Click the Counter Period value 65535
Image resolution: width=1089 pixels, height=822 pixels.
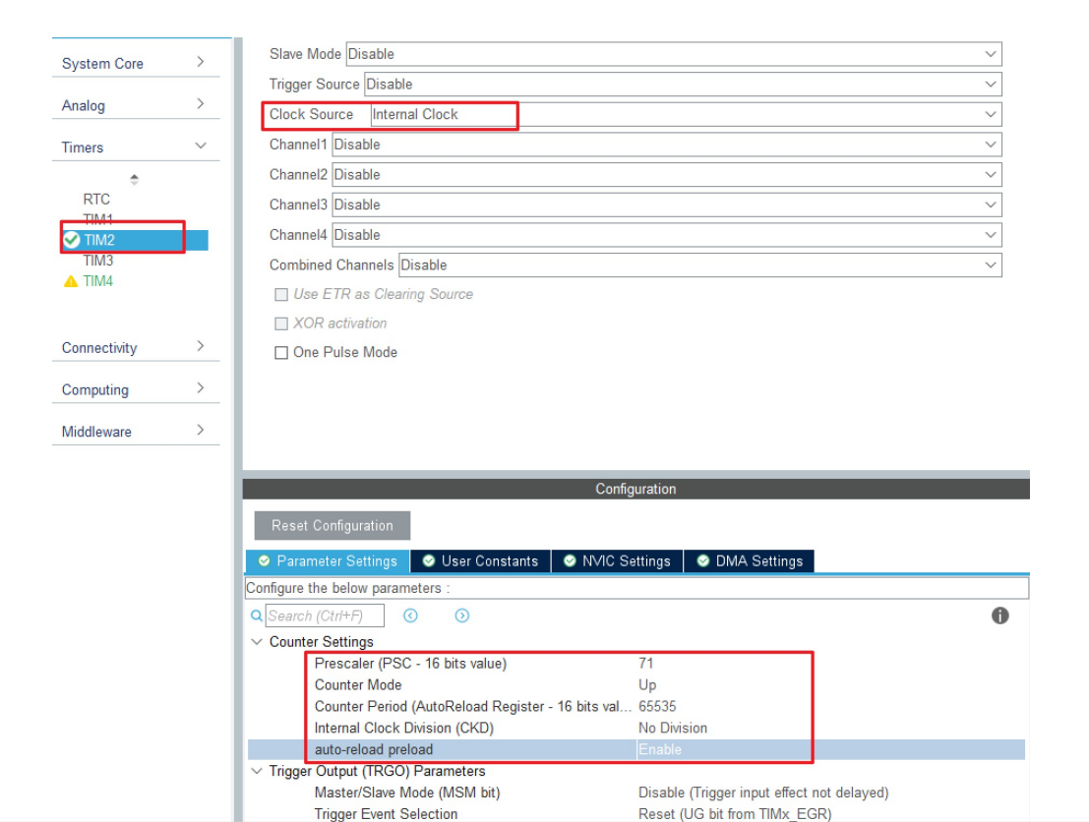click(x=657, y=706)
